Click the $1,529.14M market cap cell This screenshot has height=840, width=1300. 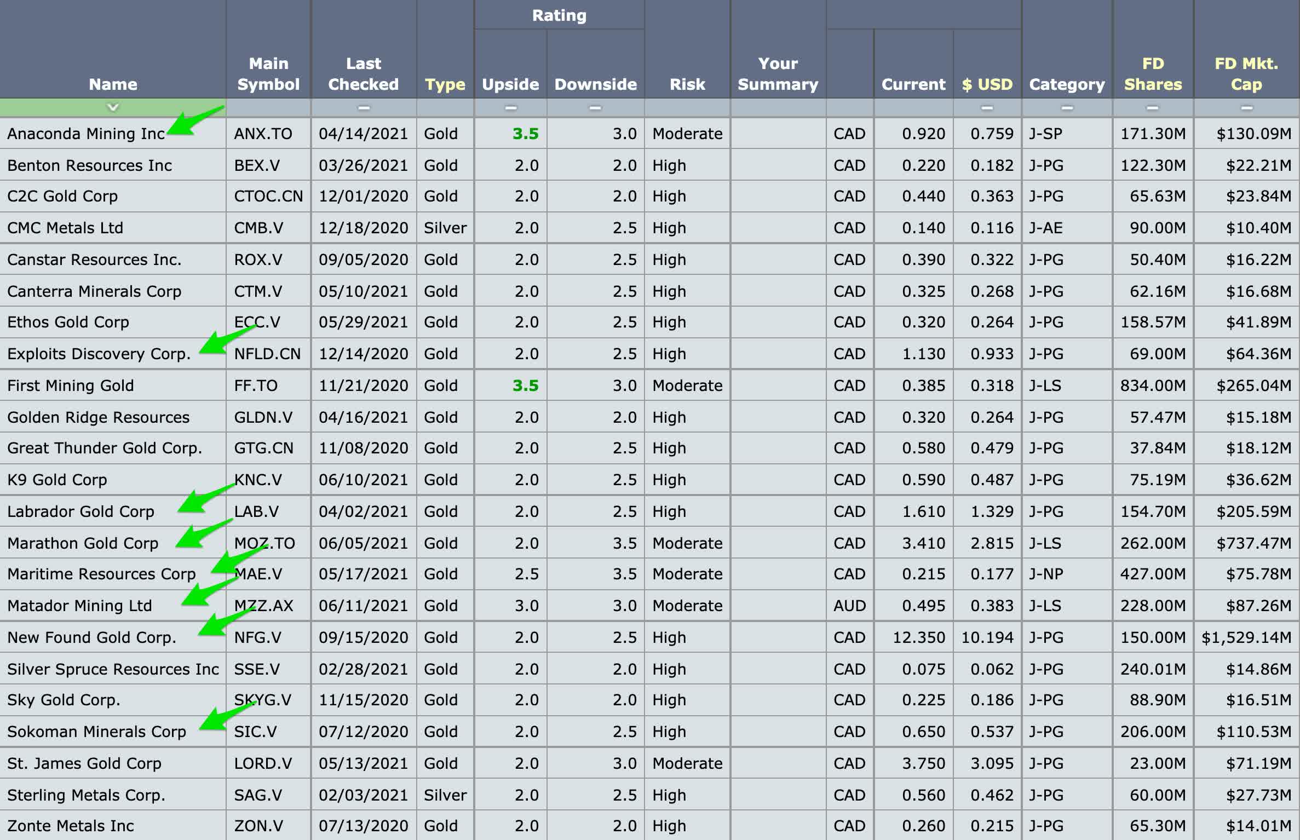(1246, 637)
